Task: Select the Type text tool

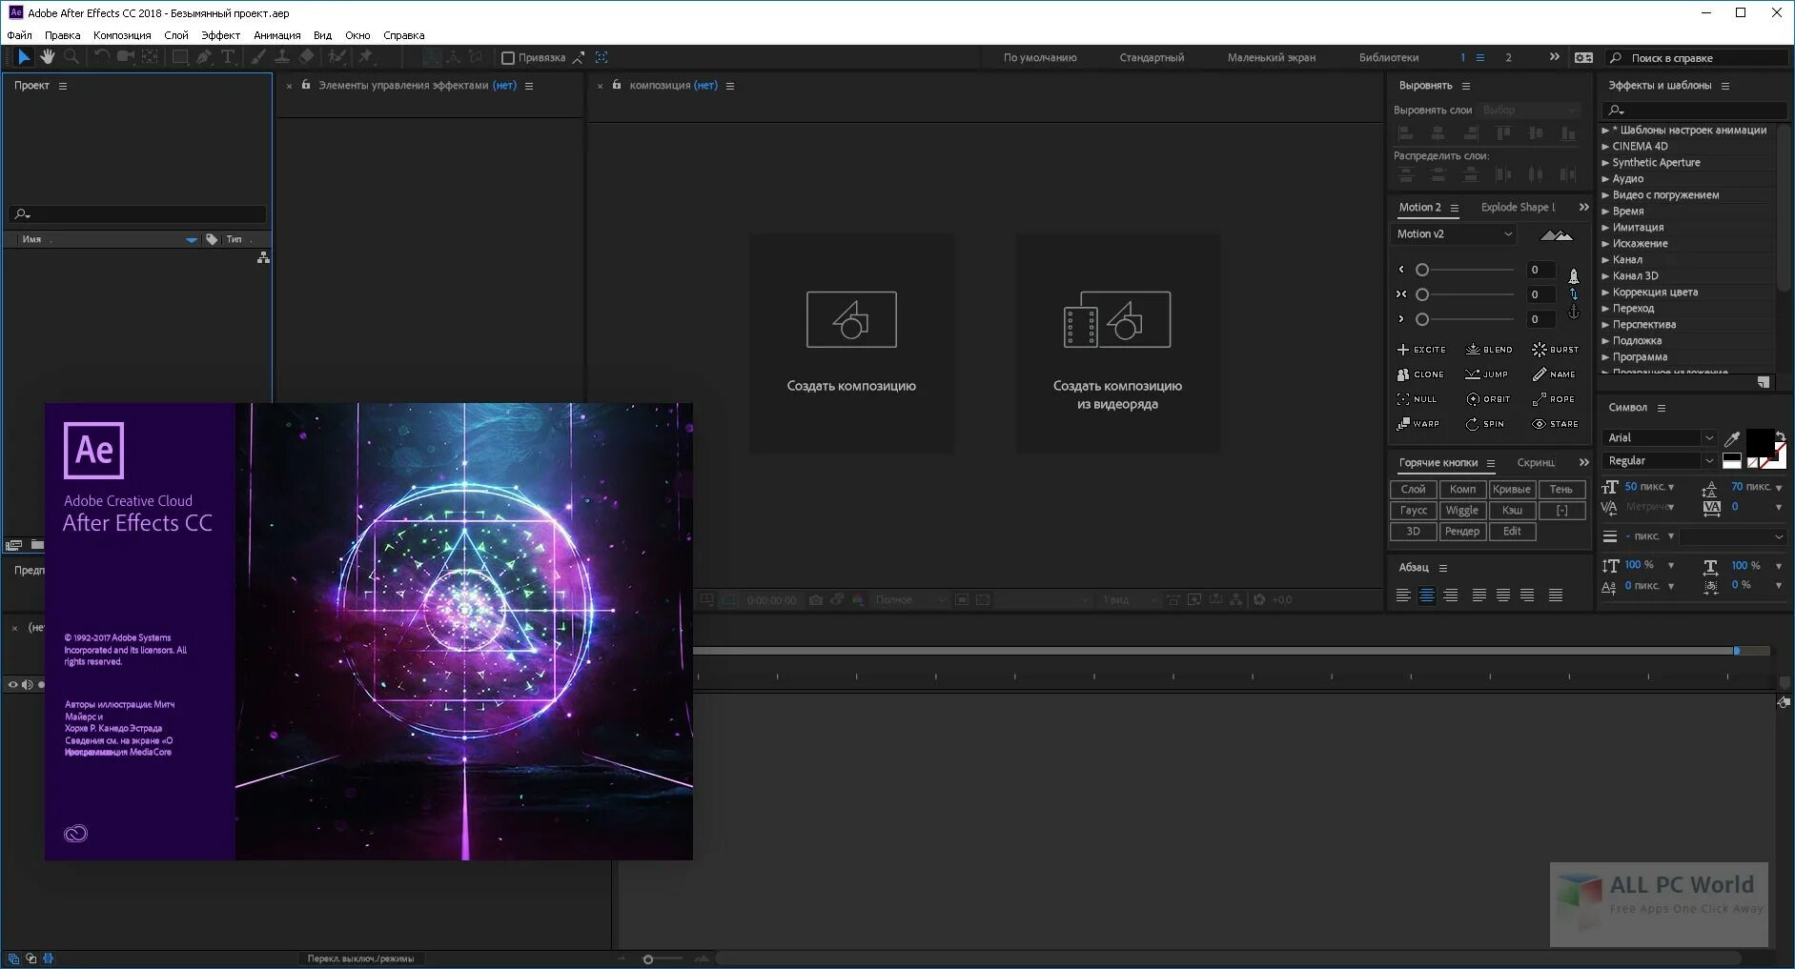Action: [228, 57]
